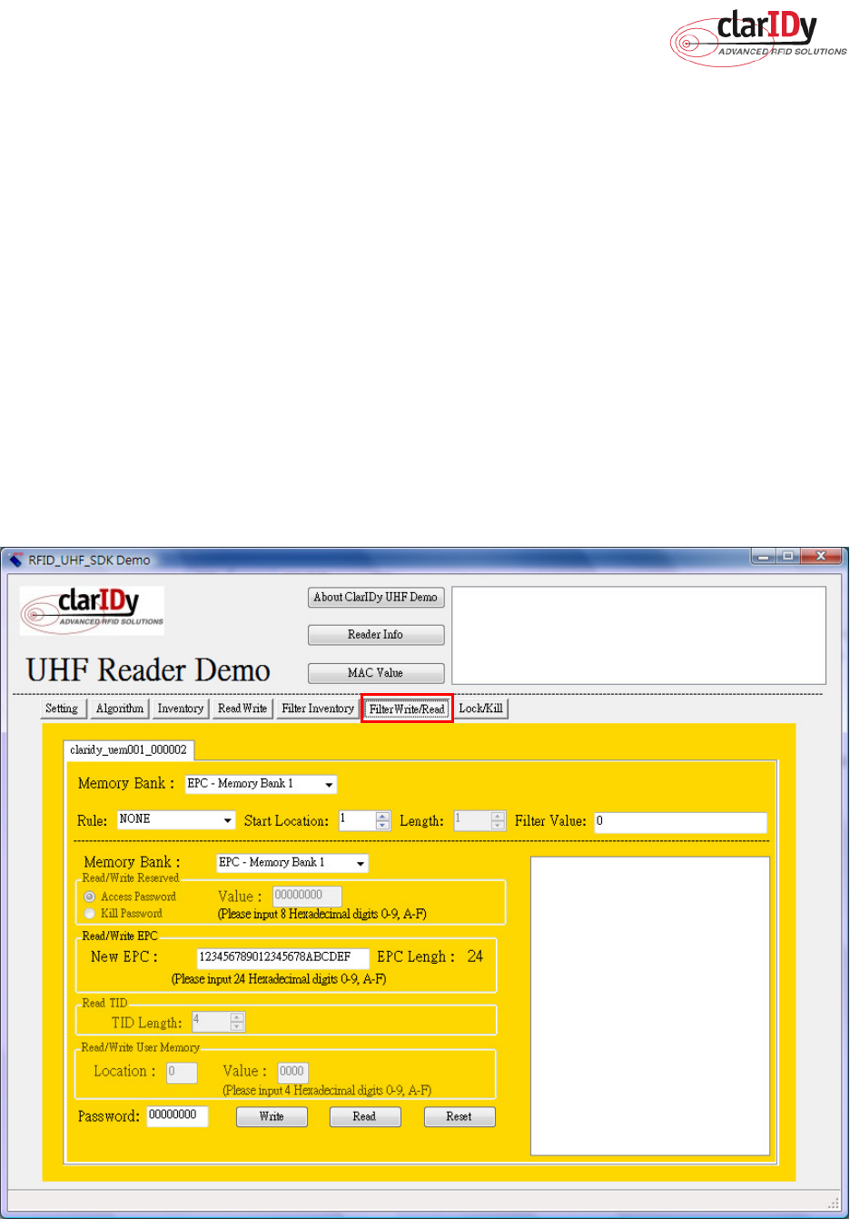Screen dimensions: 850x1219
Task: Click the result output list box
Action: tap(650, 1006)
